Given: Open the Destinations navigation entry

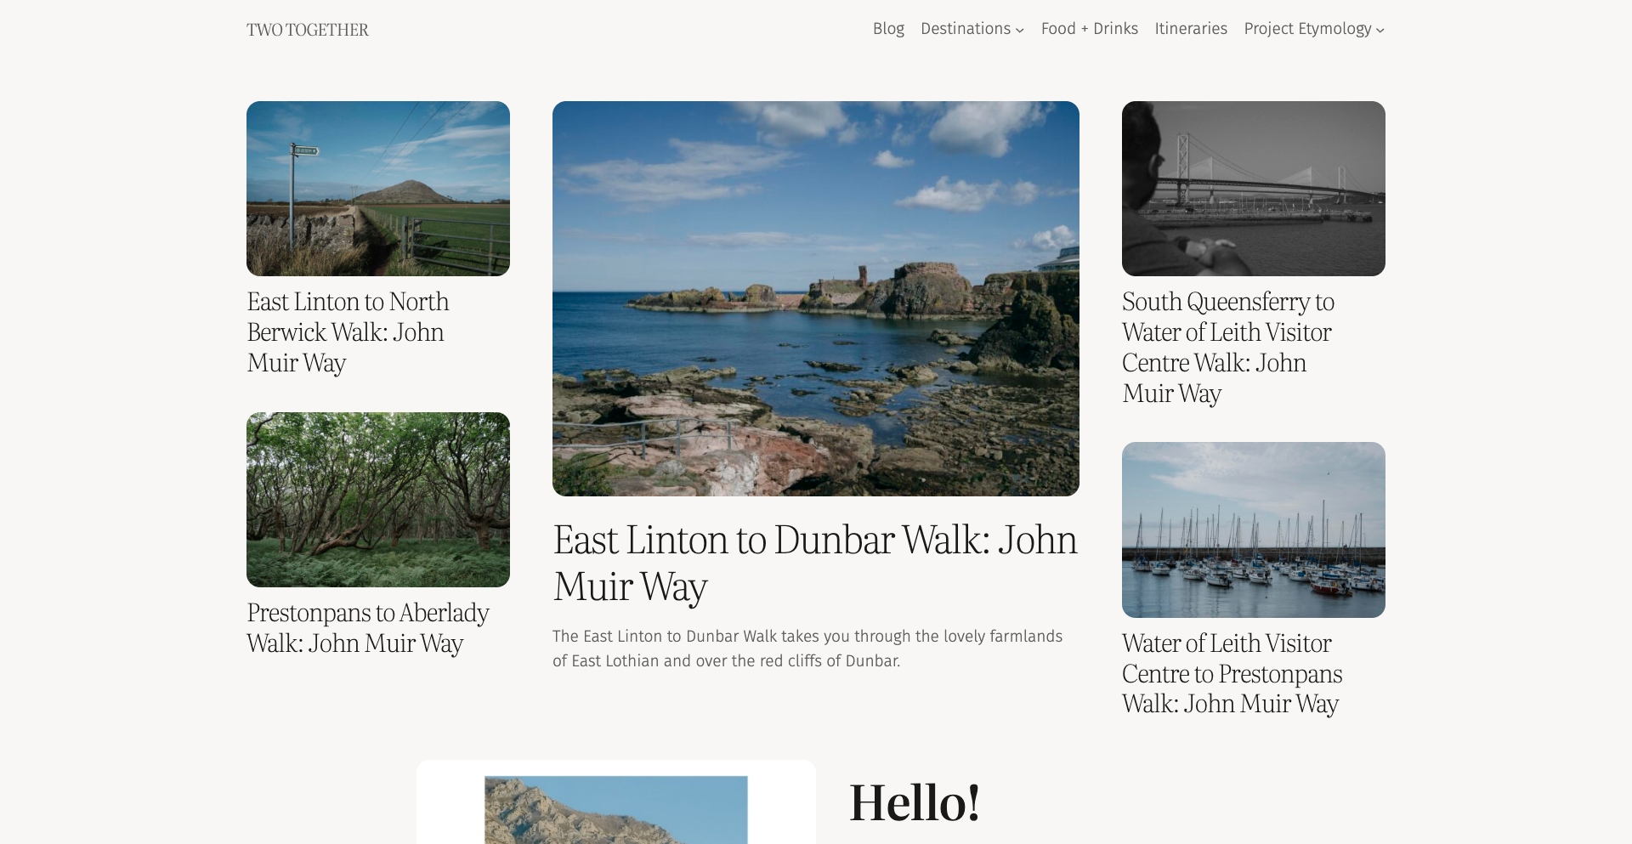Looking at the screenshot, I should pos(965,28).
